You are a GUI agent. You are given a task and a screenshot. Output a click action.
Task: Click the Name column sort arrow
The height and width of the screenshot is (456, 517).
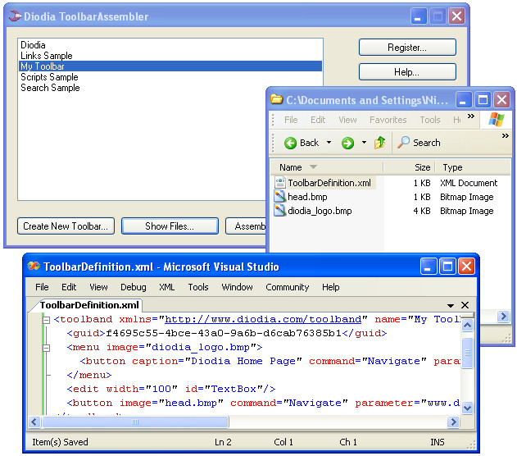pos(313,167)
